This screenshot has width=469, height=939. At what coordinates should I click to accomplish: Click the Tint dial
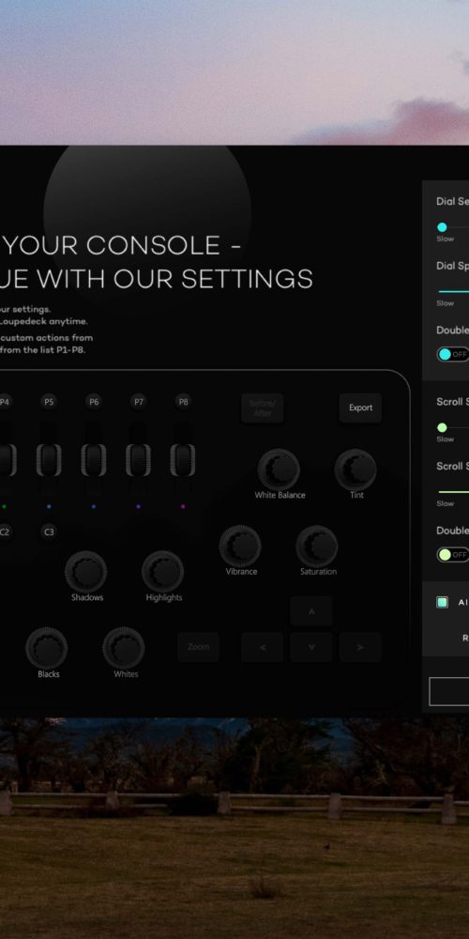(356, 470)
